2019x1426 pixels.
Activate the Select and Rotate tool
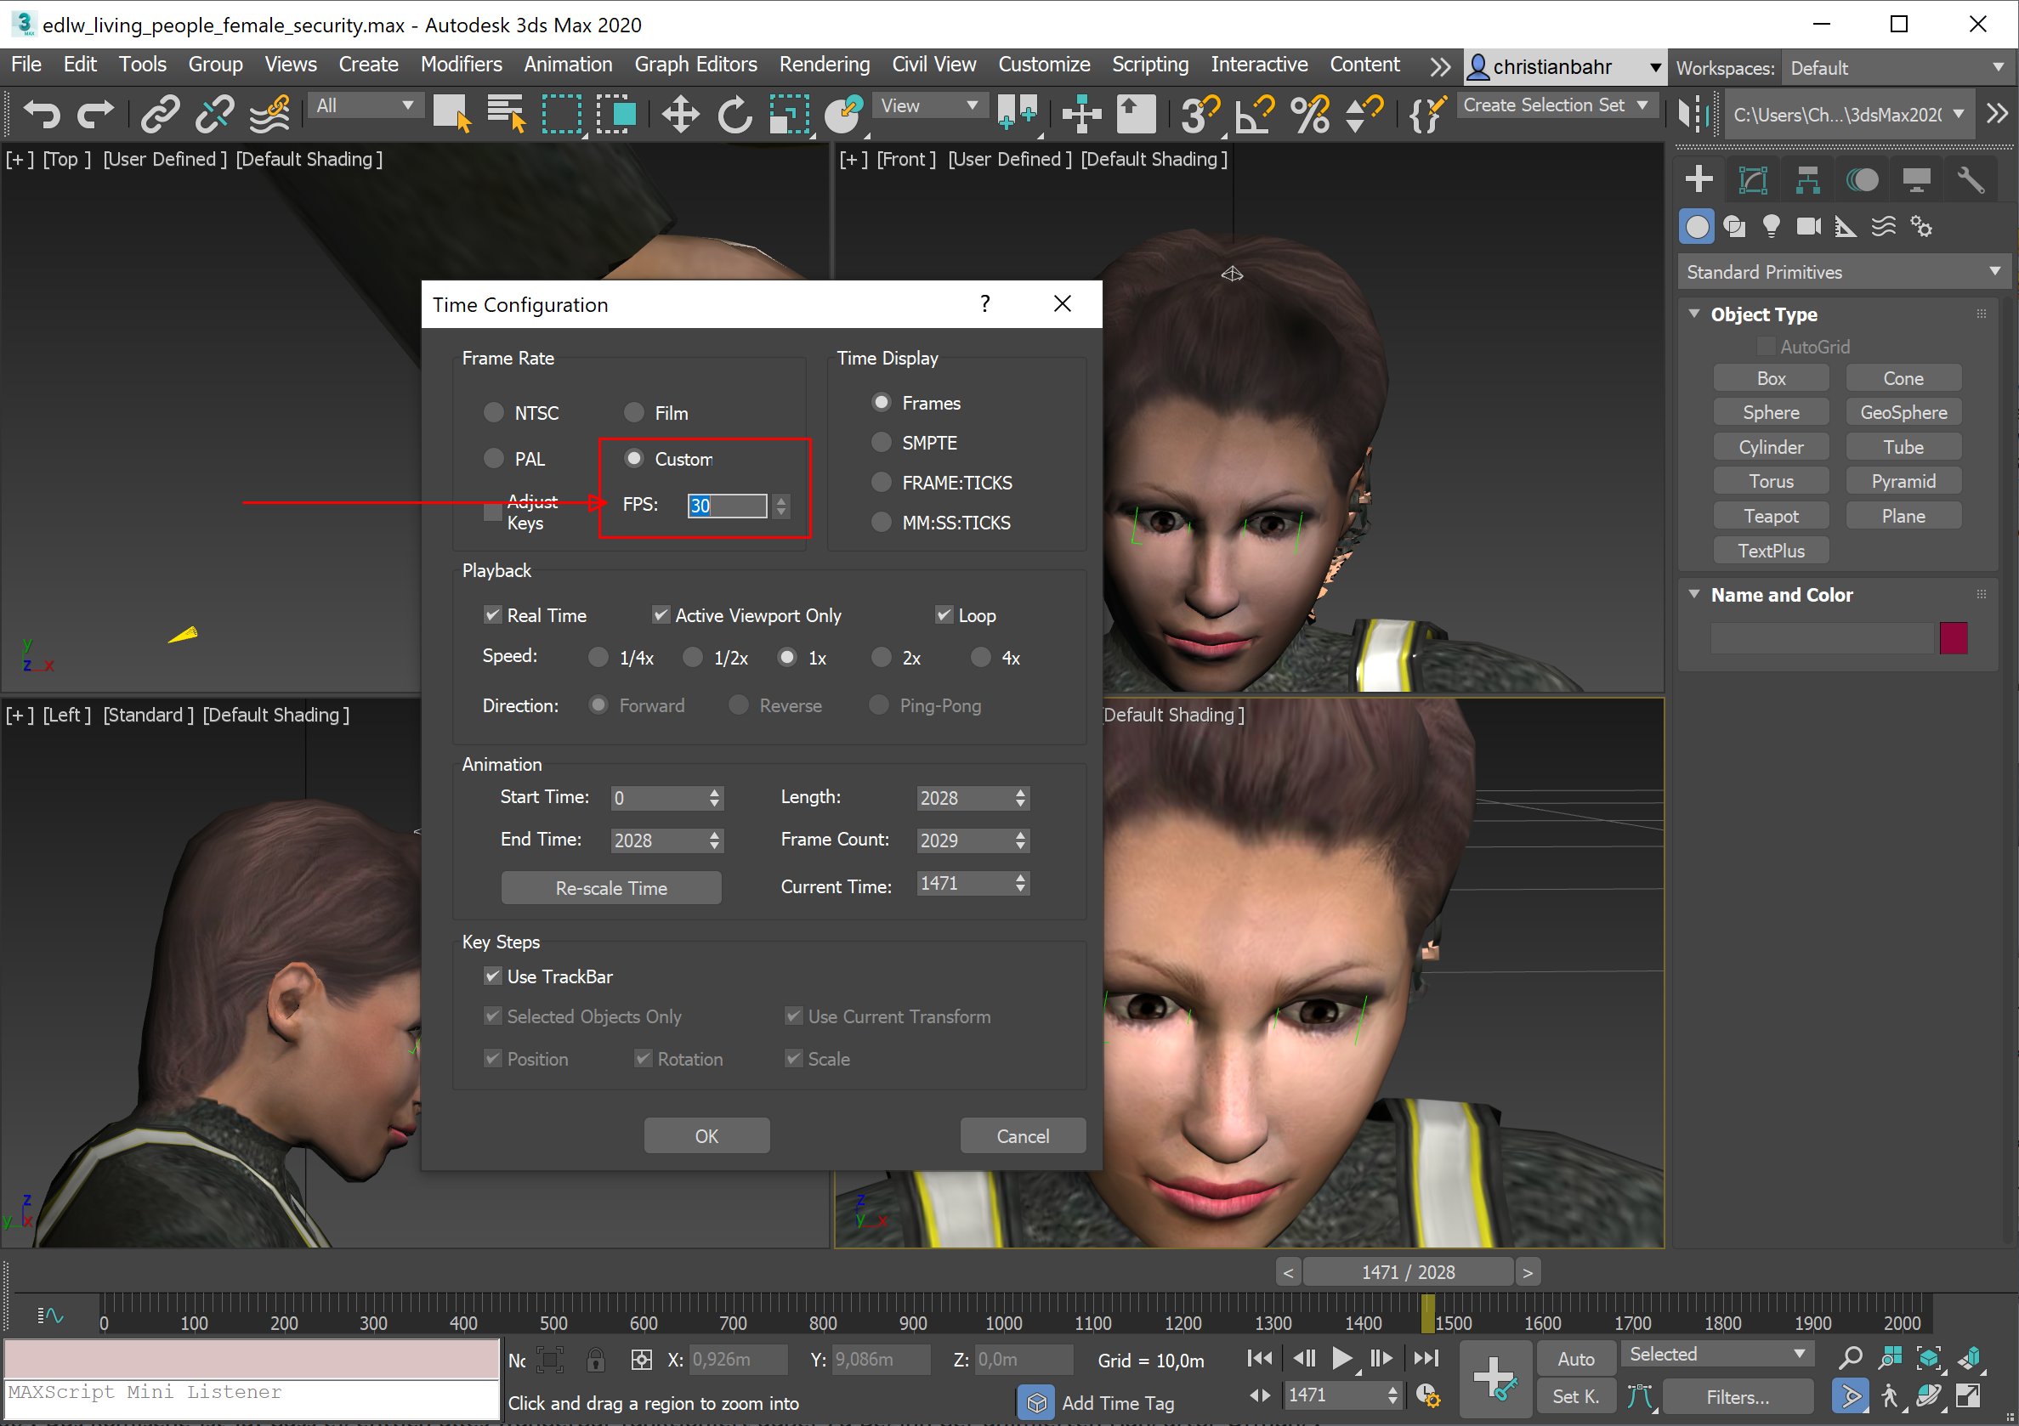[x=735, y=116]
